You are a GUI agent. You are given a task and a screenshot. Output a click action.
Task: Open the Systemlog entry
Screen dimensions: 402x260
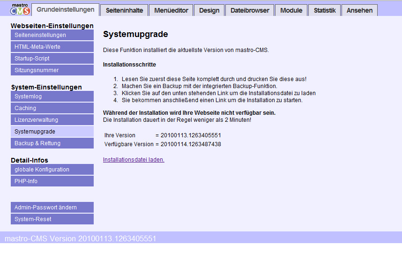tap(52, 97)
